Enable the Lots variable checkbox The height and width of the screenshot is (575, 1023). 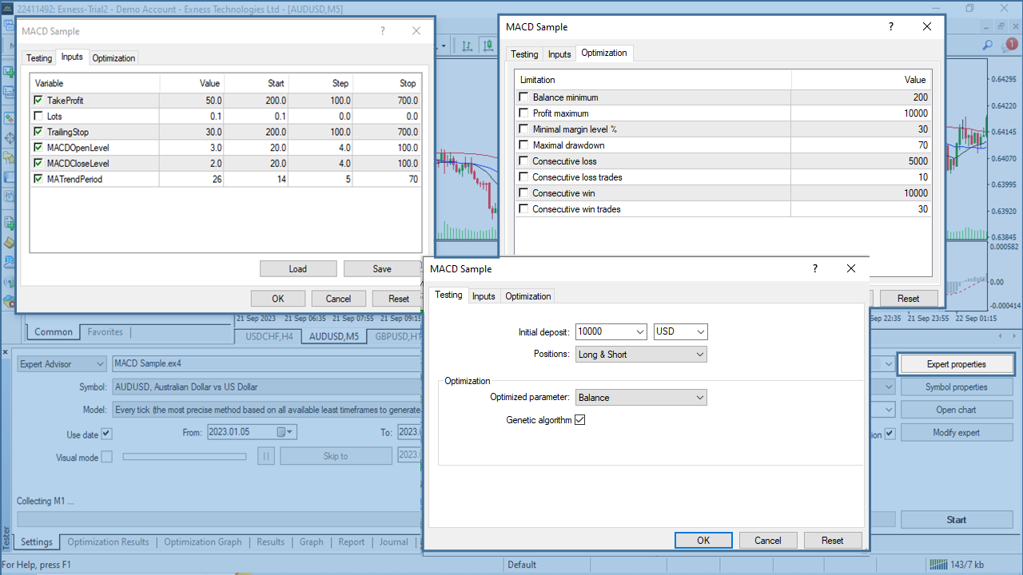38,117
